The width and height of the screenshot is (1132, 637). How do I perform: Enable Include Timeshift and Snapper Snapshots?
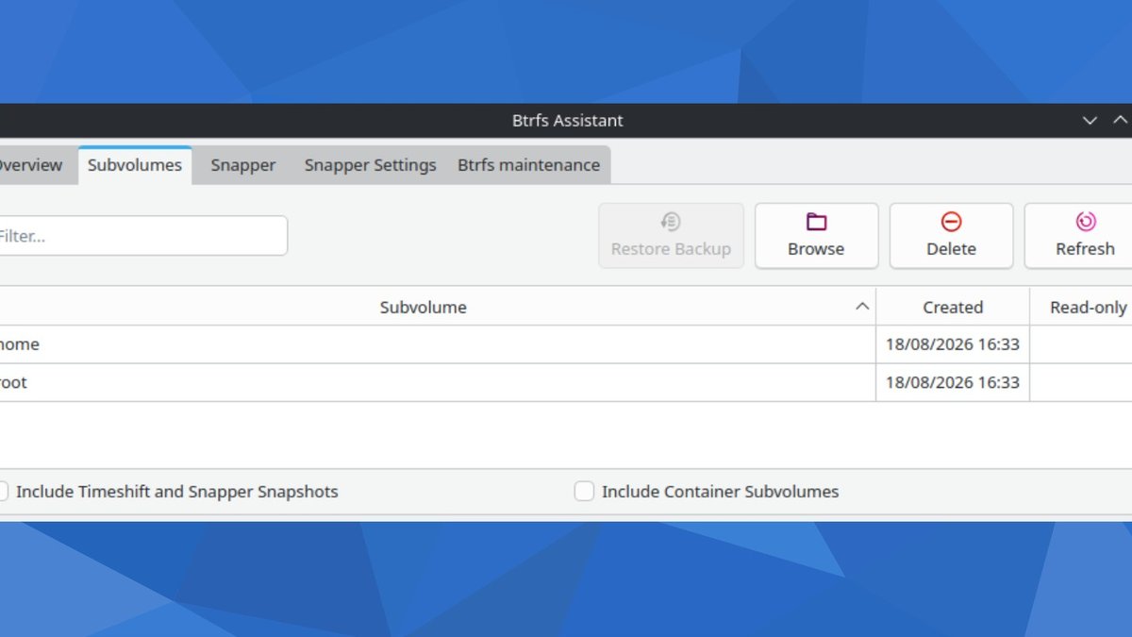(2, 492)
